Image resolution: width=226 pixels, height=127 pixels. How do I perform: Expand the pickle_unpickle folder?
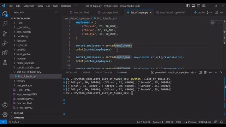[36, 63]
